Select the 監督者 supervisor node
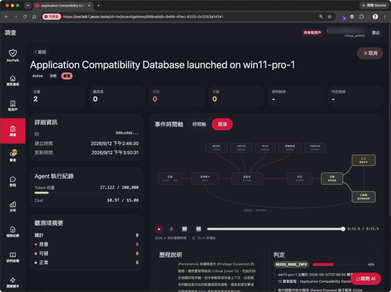Screen dimensions: 391x292 [x=247, y=178]
